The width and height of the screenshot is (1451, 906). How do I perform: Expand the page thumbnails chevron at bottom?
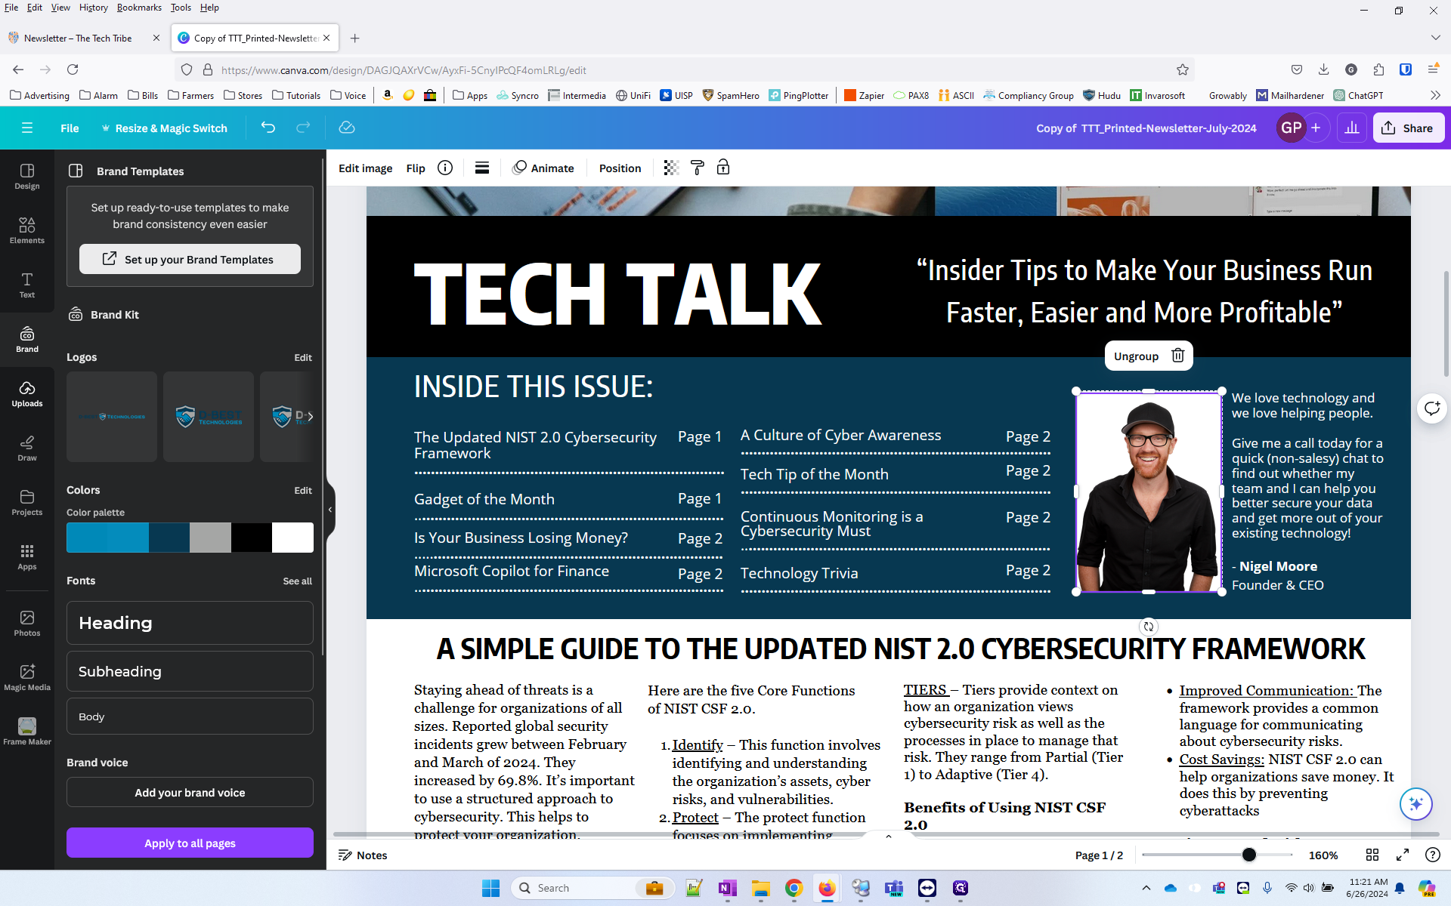pos(889,836)
